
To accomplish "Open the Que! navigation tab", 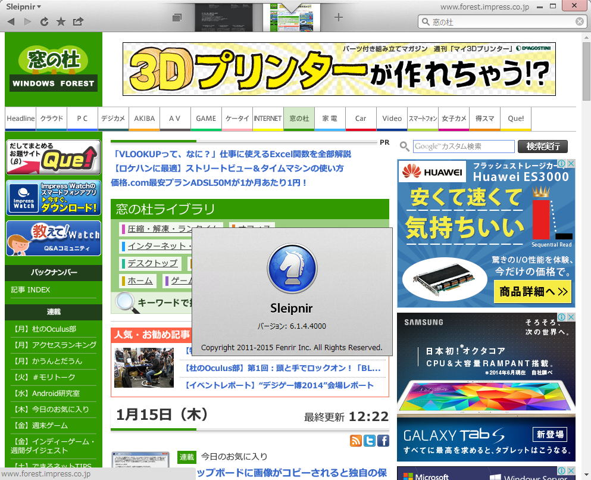I will [x=515, y=119].
